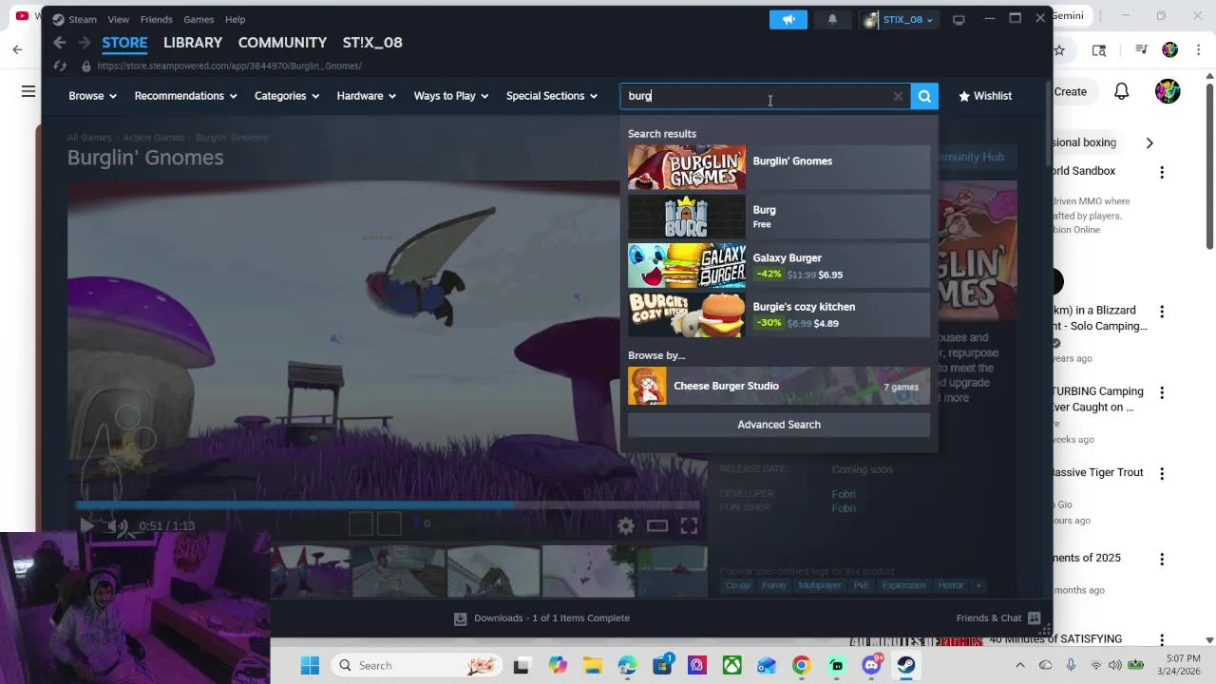1216x684 pixels.
Task: Select Burglin' Gnomes search result
Action: coord(779,168)
